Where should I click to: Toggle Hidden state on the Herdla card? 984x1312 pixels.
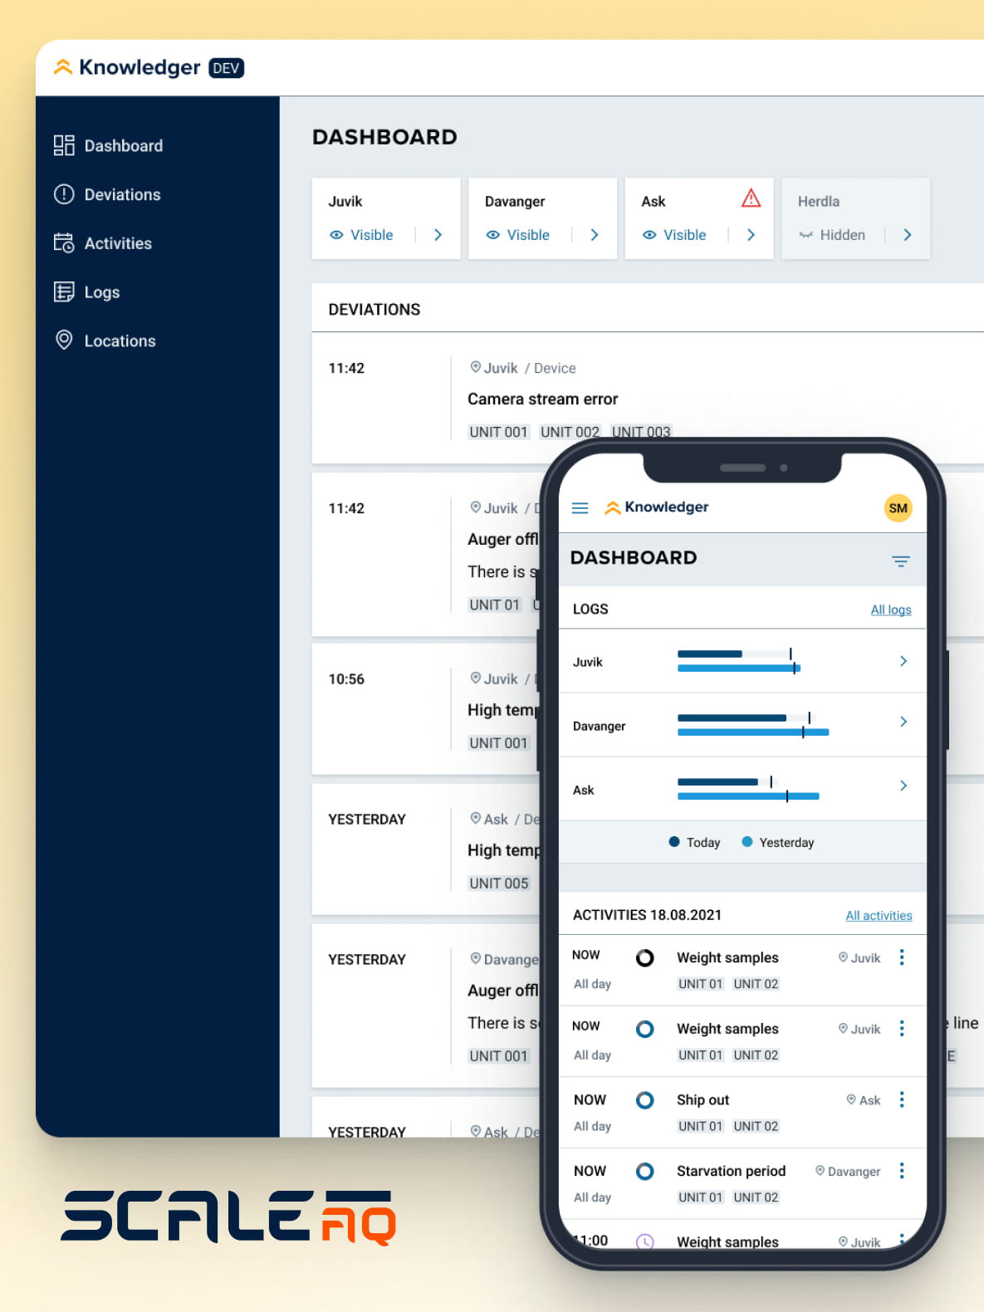pos(832,235)
